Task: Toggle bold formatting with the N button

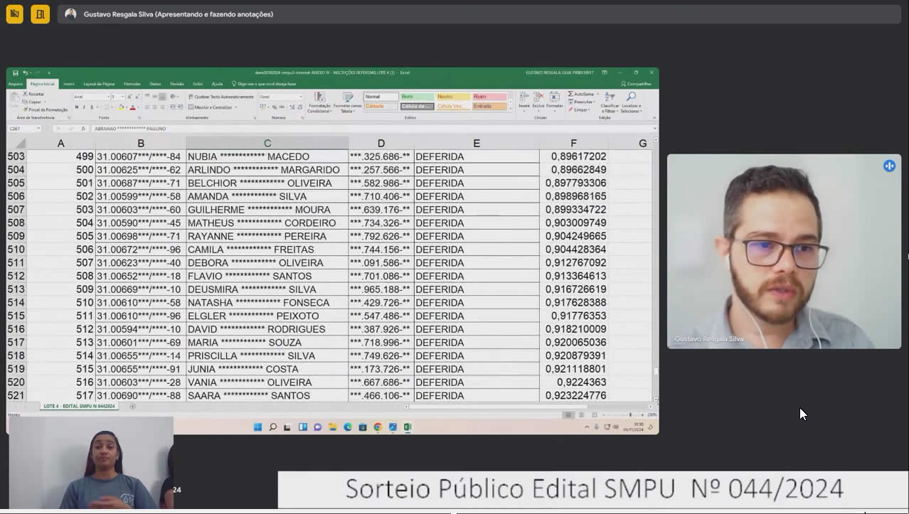Action: (x=77, y=107)
